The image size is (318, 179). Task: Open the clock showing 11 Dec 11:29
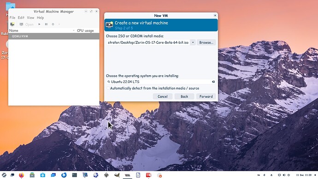304,175
